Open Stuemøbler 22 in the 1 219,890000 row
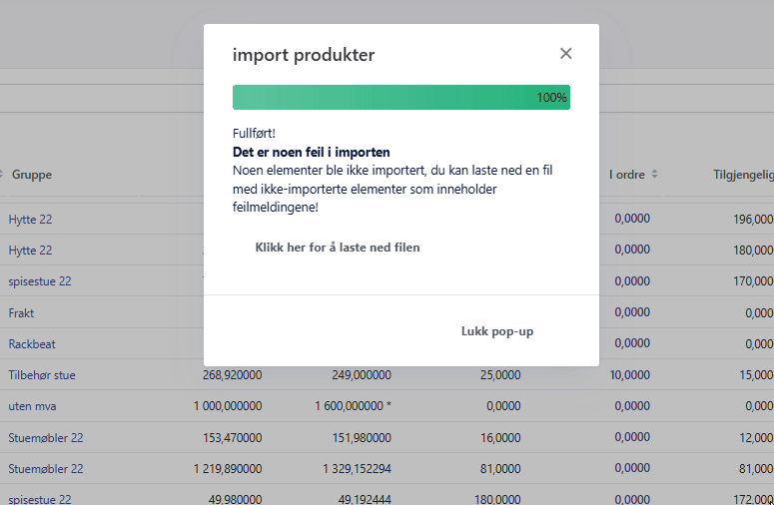Viewport: 774px width, 505px height. (46, 468)
